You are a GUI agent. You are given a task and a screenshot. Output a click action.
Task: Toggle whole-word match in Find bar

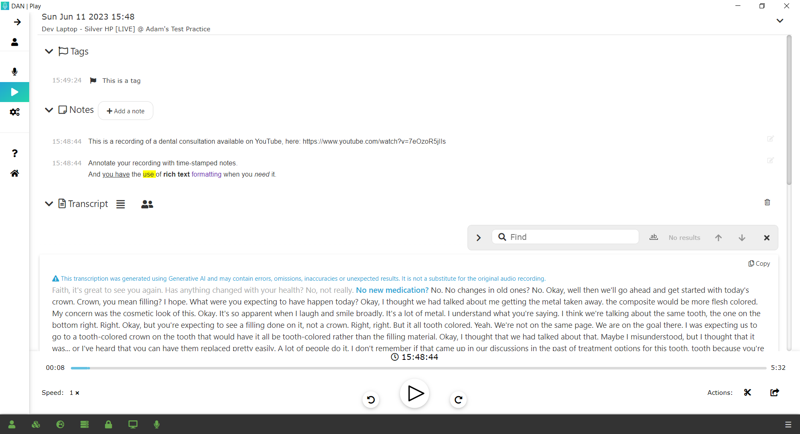654,237
